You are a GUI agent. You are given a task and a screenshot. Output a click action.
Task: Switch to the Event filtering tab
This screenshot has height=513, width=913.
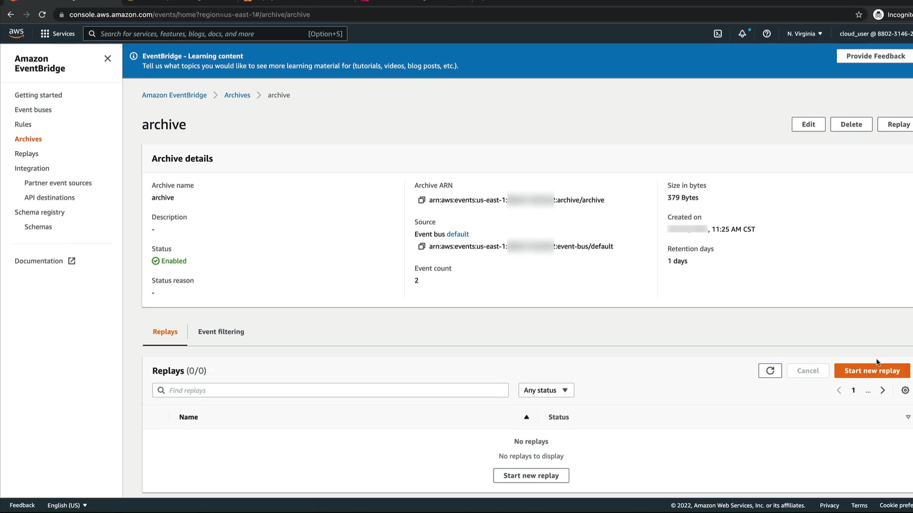pyautogui.click(x=221, y=332)
